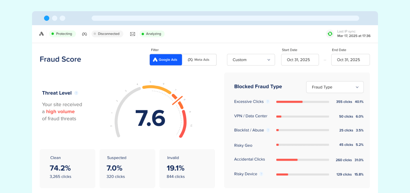
Task: Click the Excessive Clicks progress bar
Action: [302, 102]
